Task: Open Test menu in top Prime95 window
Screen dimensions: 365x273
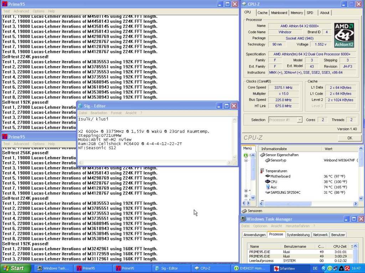Action: (6, 11)
